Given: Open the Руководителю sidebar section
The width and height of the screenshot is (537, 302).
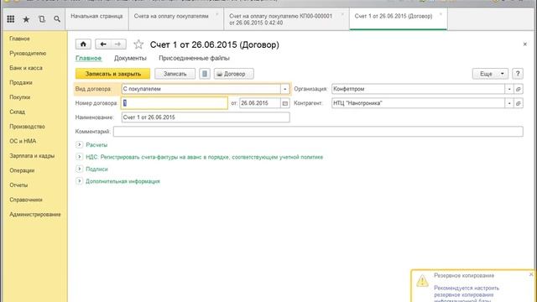Looking at the screenshot, I should 28,54.
